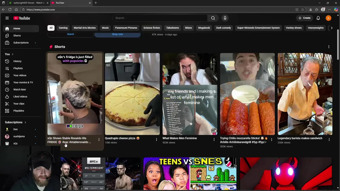Open xQc channel subscription in sidebar
Image resolution: width=340 pixels, height=191 pixels.
click(x=20, y=143)
